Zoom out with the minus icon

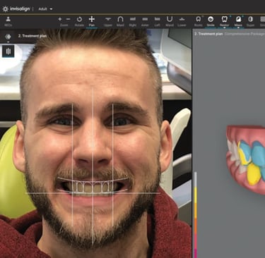[68, 19]
